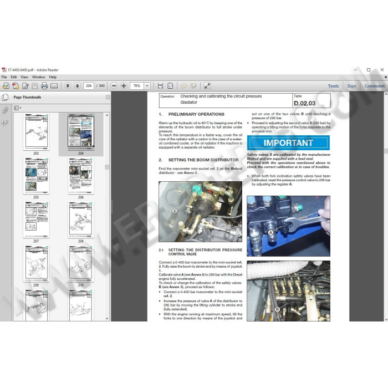Viewport: 388px width, 388px height.
Task: Switch to Read Mode expand icon
Action: pyautogui.click(x=207, y=86)
